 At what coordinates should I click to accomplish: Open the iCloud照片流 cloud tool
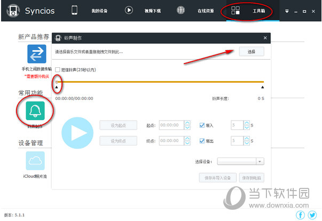(35, 161)
